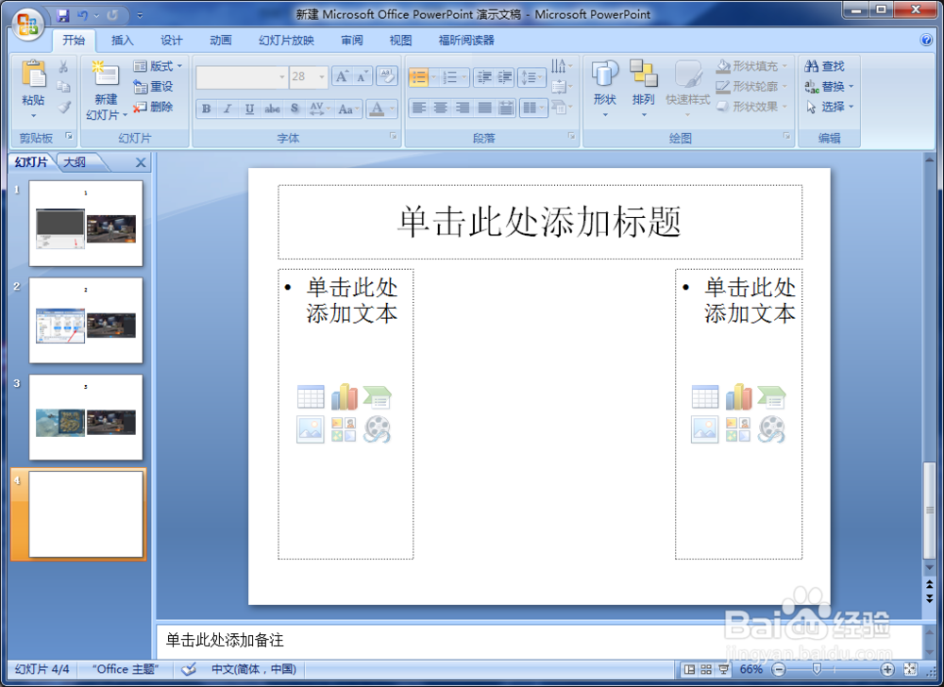Open the 大纲 (Outline) tab
944x687 pixels.
76,161
